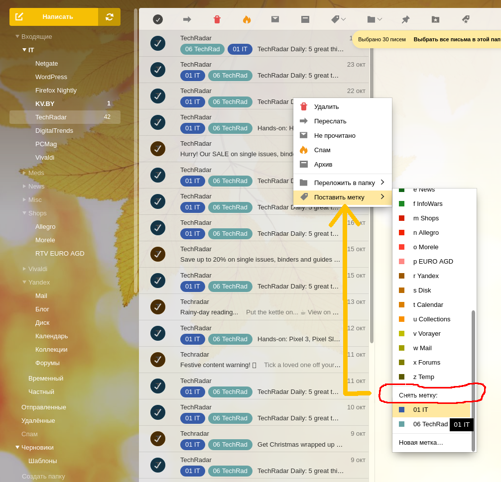Screen dimensions: 501x482
Task: Open the label tag dropdown in the toolbar
Action: pyautogui.click(x=338, y=19)
